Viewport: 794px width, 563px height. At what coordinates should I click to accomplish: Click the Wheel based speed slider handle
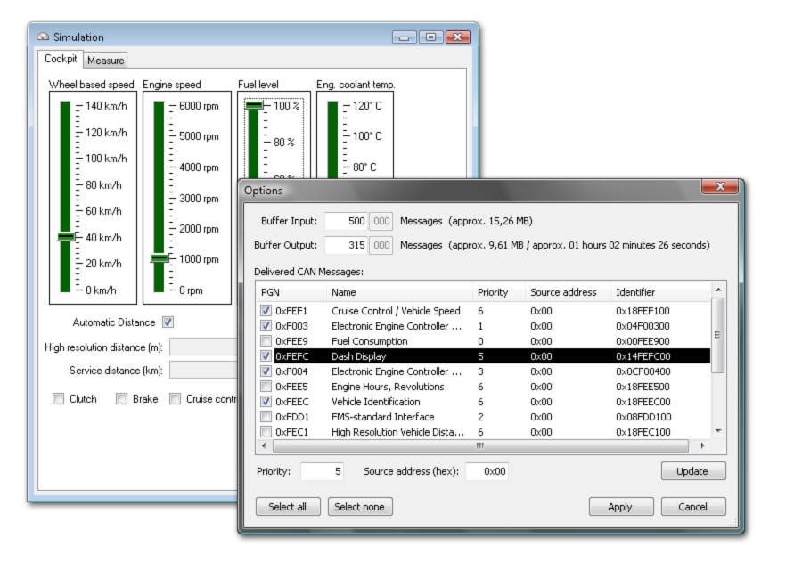(x=65, y=236)
